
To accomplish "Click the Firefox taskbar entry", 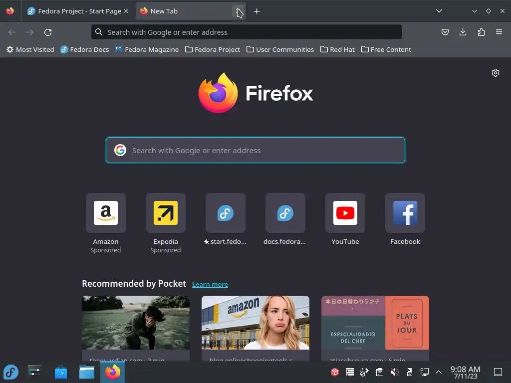I will (113, 372).
